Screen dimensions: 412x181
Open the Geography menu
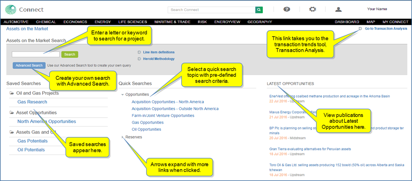click(x=260, y=22)
